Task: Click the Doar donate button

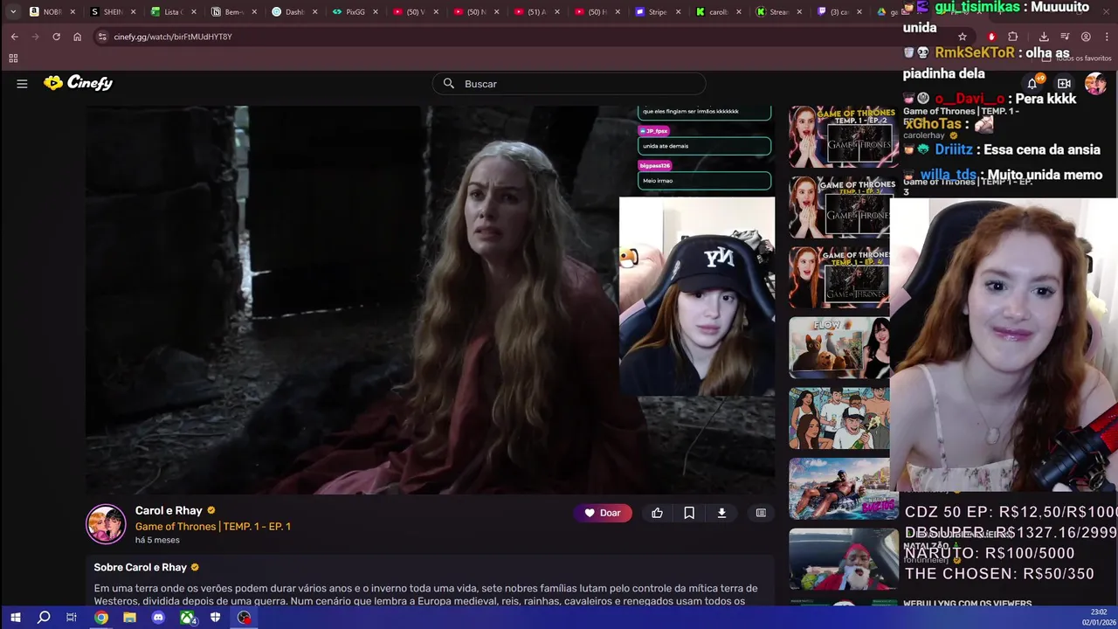Action: click(603, 513)
